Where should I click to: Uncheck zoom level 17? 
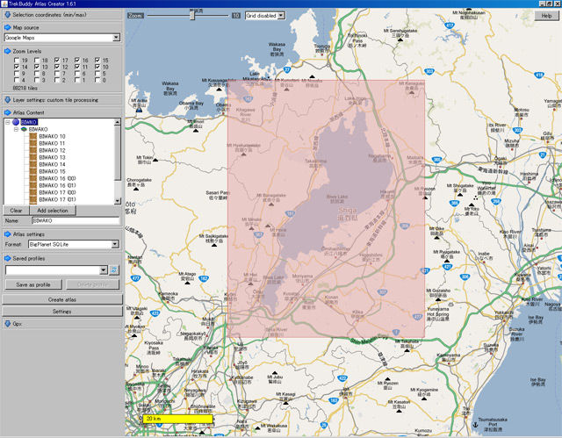coord(57,60)
